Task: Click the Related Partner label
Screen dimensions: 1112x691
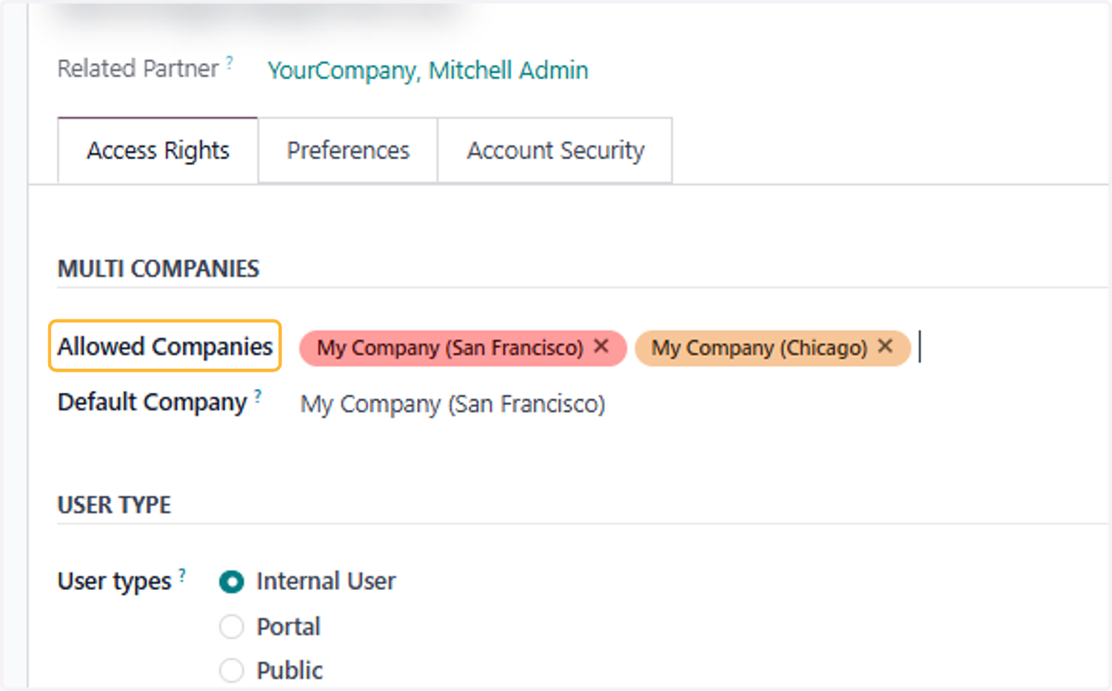Action: click(138, 69)
